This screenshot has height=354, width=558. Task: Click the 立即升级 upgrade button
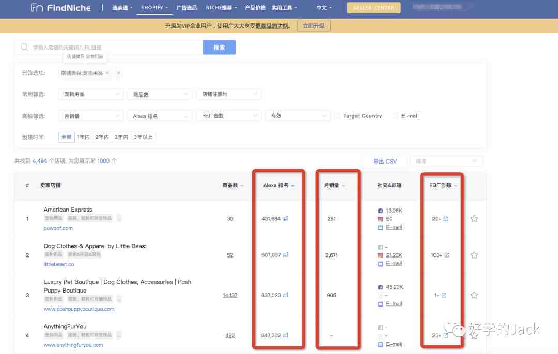(314, 26)
